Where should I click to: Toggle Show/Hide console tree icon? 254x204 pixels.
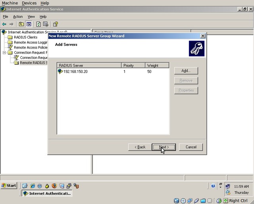29,24
